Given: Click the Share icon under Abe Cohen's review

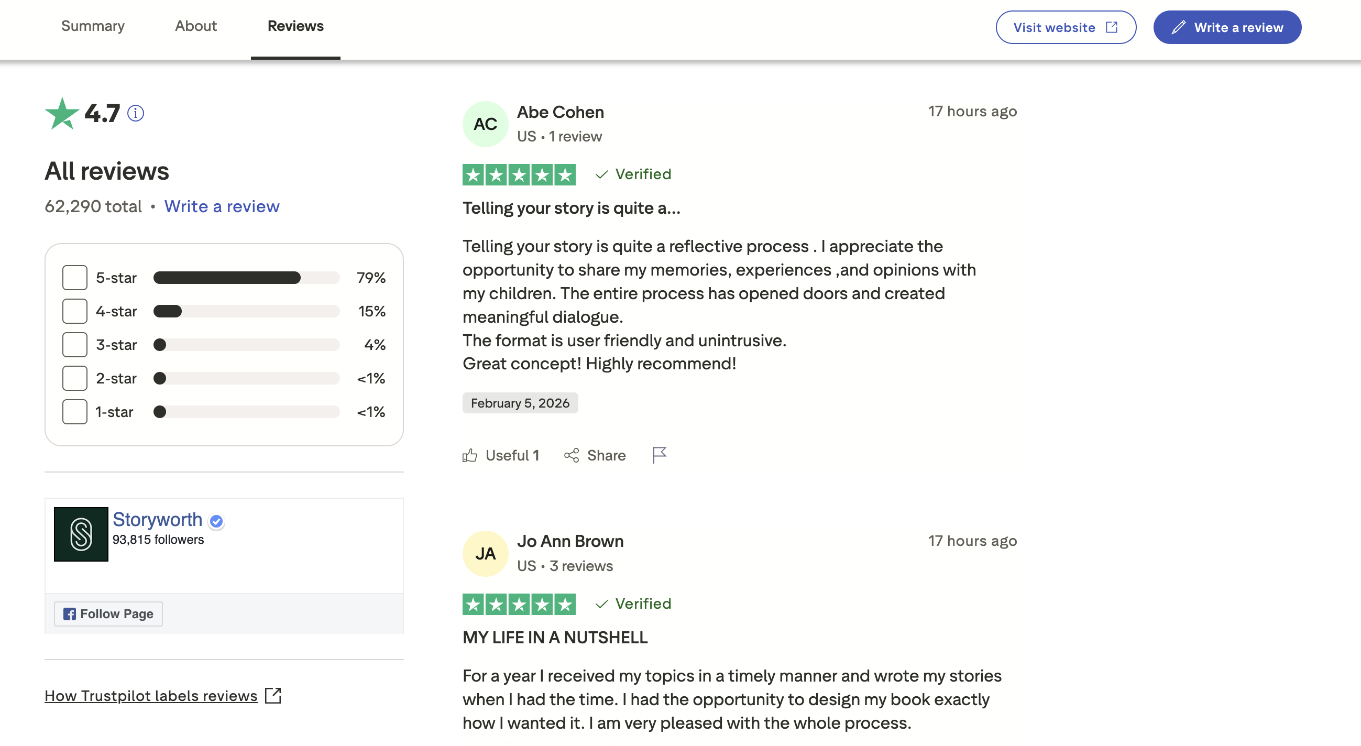Looking at the screenshot, I should [571, 455].
